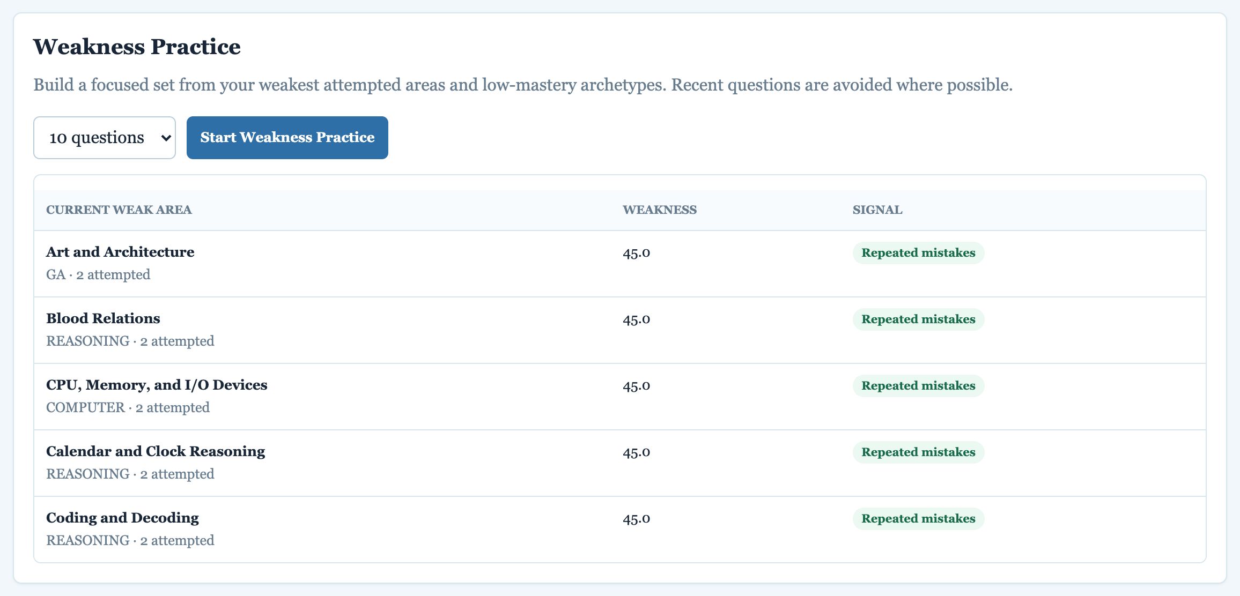This screenshot has height=596, width=1240.
Task: Click the COMPUTER · 2 attempted subtitle
Action: 128,407
